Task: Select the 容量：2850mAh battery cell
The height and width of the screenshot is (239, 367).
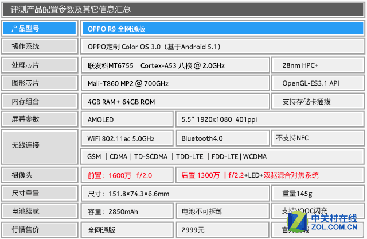Action: coord(126,211)
